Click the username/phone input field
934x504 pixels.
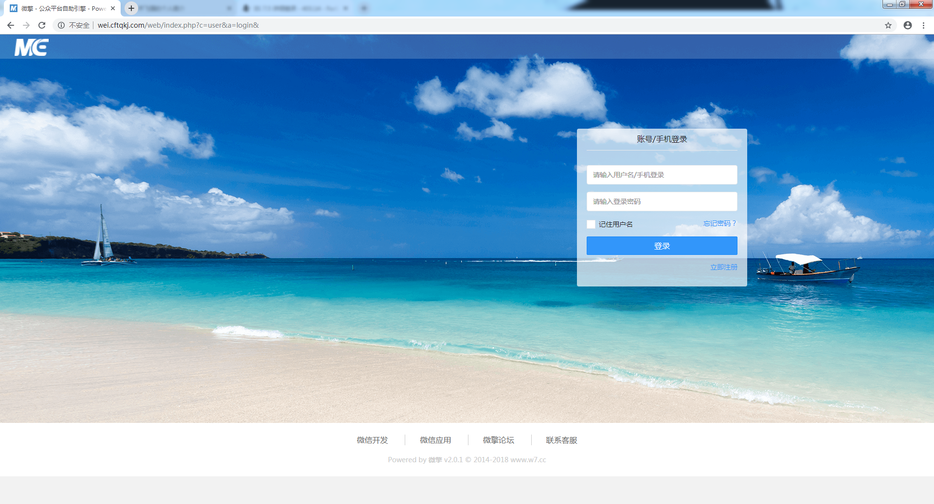662,175
